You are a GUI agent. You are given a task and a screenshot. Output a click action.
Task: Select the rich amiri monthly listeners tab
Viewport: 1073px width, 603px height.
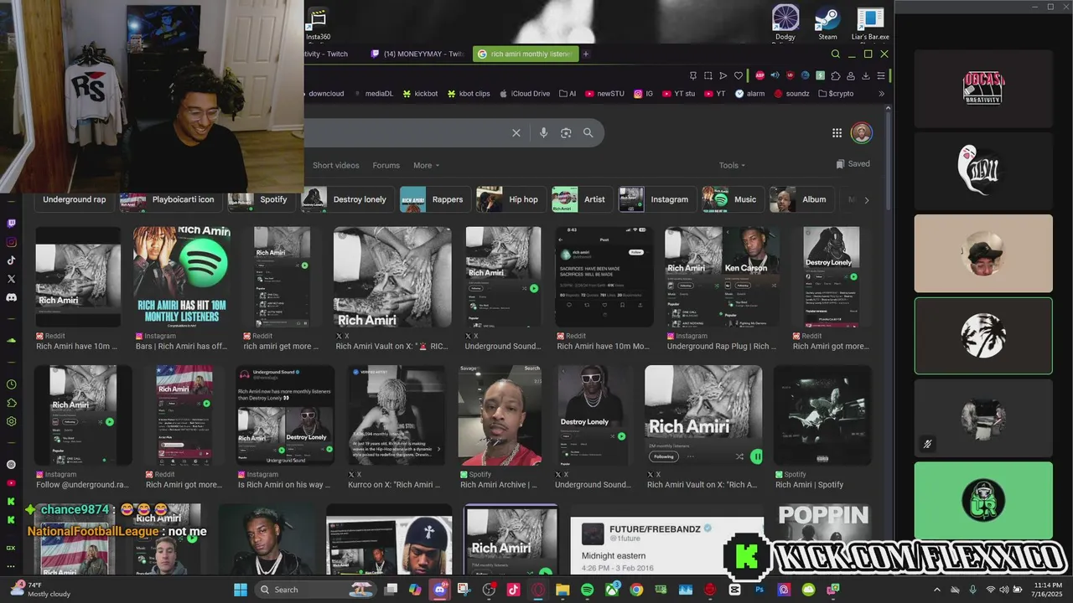pos(525,54)
